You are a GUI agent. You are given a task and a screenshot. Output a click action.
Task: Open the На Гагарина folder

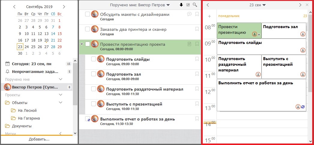[29, 118]
